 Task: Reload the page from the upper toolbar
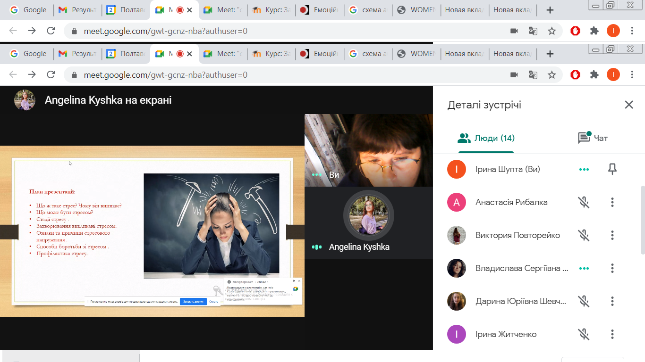[51, 31]
